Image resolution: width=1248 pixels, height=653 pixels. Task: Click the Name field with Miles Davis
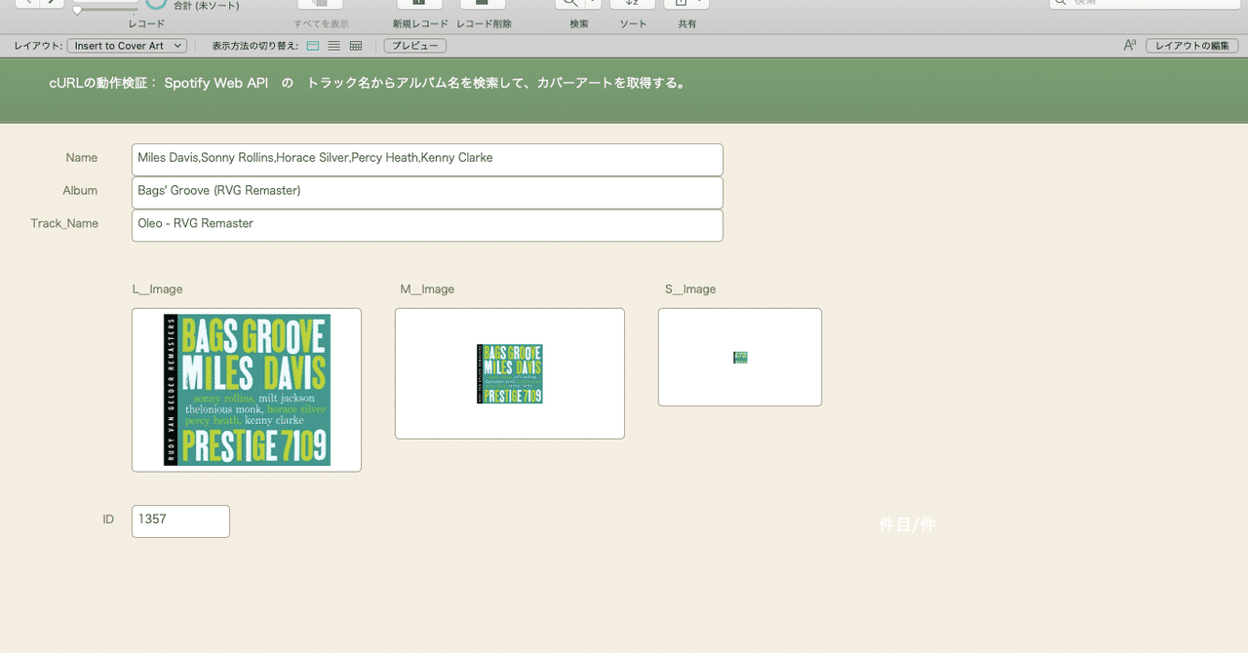tap(427, 160)
